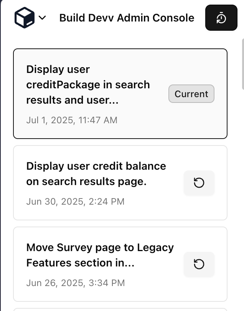Viewport: 244px width, 311px height.
Task: Click the Jul 1, 2025, 11:47 AM timestamp
Action: pyautogui.click(x=72, y=120)
